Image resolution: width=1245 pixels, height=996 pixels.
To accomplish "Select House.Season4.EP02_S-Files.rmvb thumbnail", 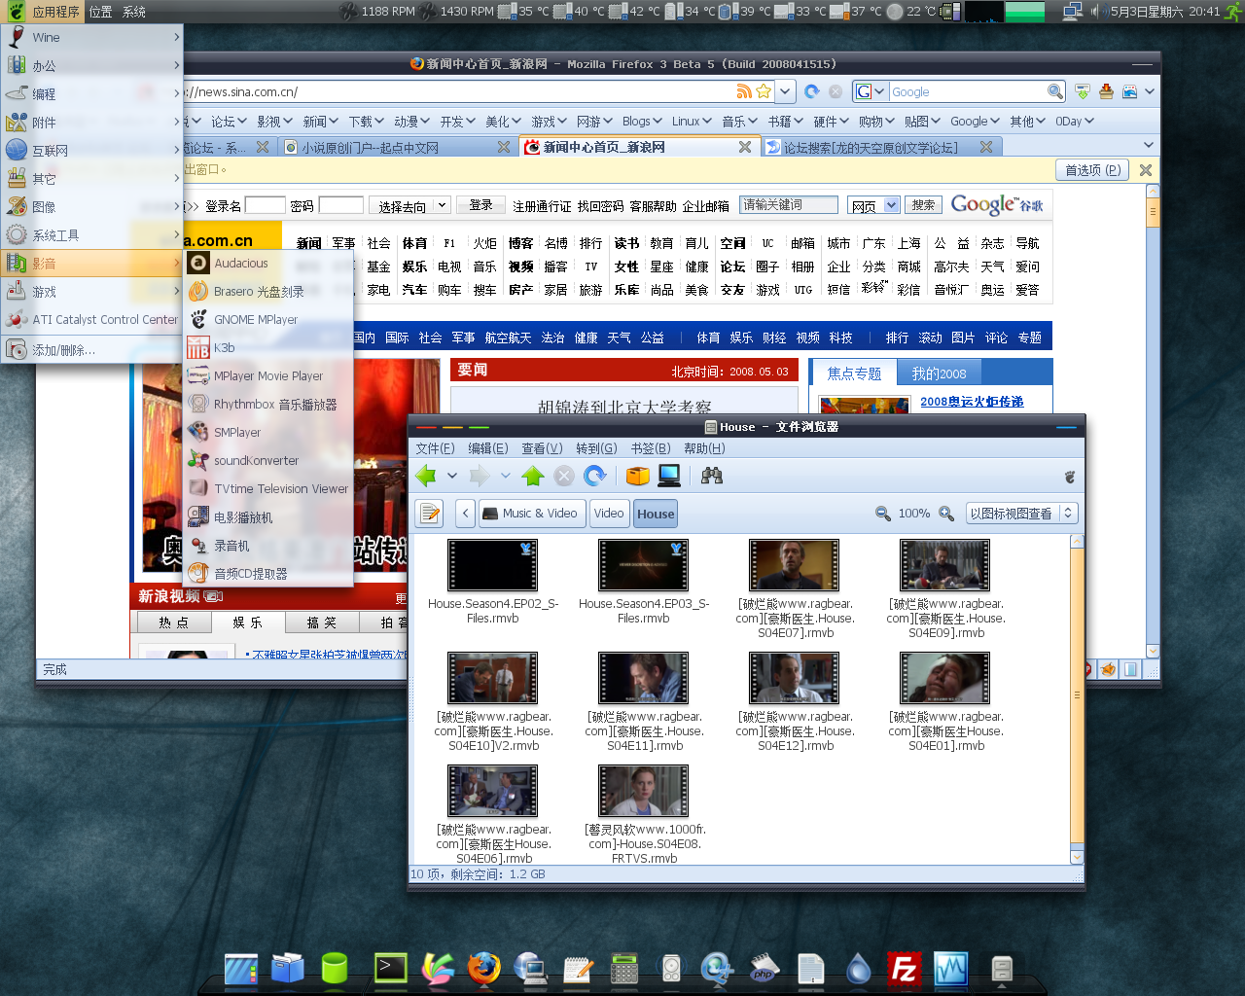I will point(492,565).
